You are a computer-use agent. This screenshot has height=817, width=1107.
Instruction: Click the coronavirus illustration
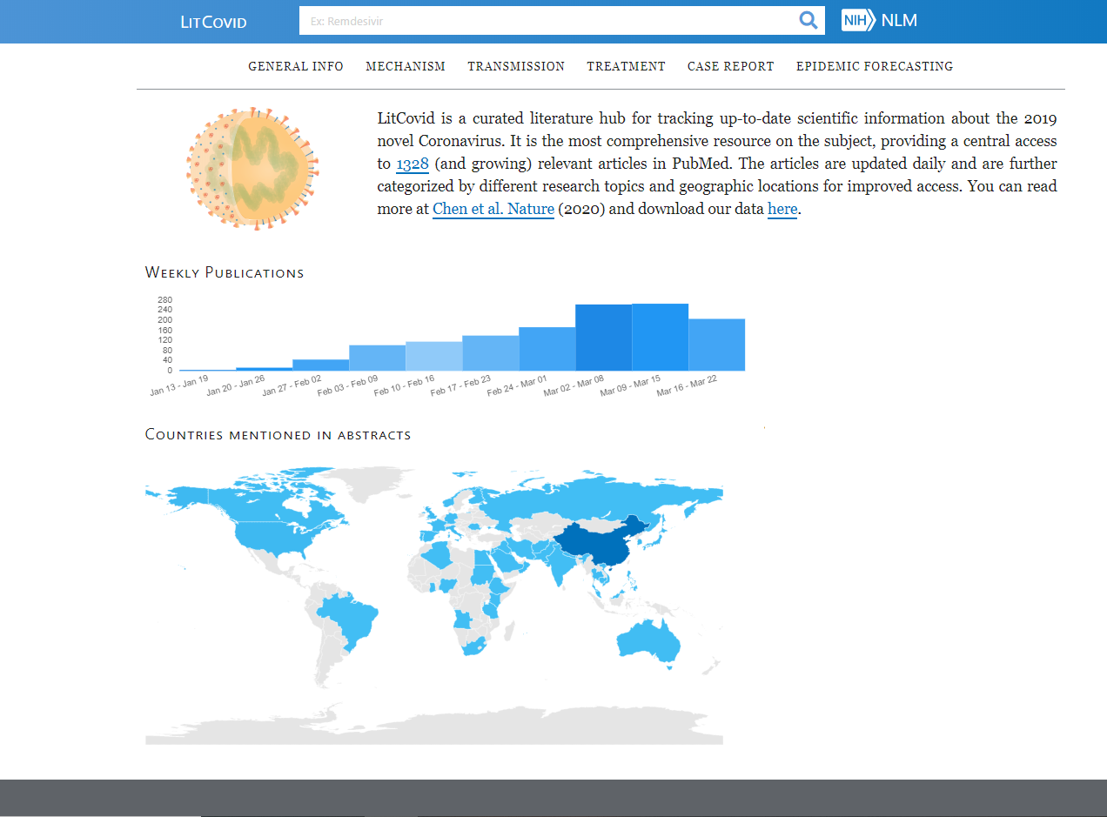pyautogui.click(x=252, y=169)
